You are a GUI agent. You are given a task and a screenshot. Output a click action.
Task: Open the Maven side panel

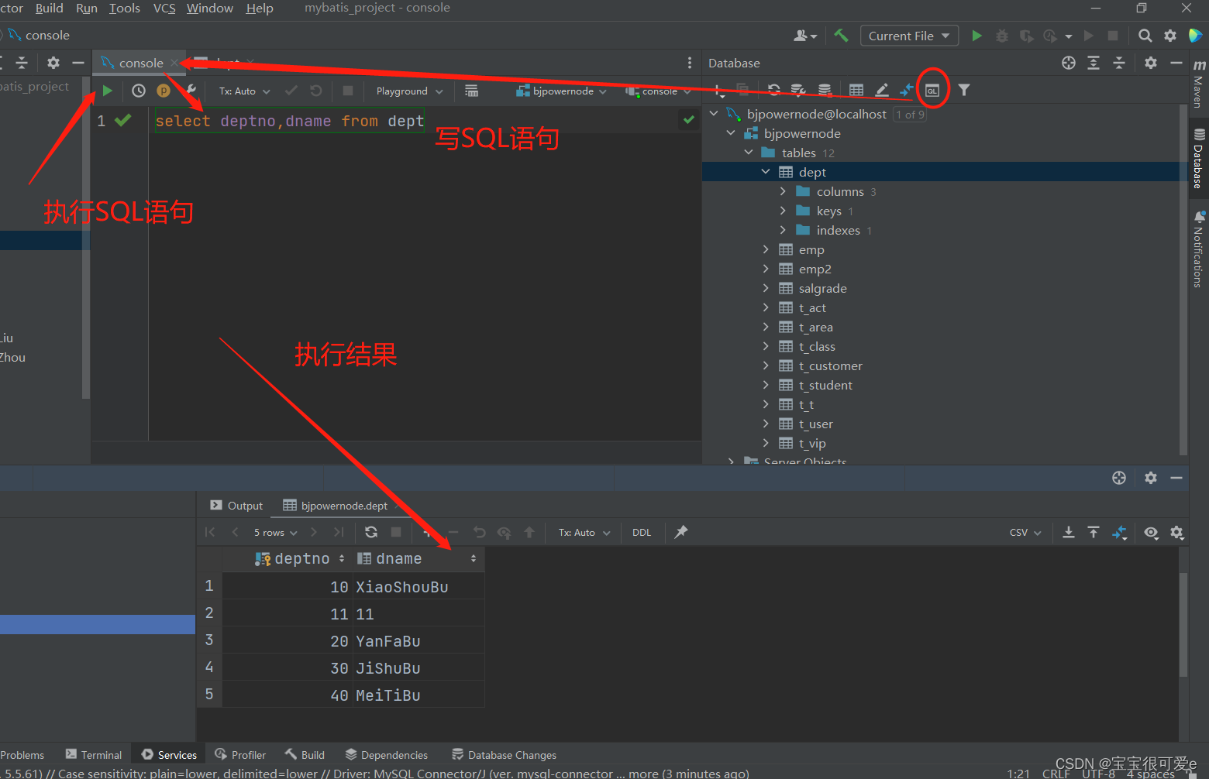tap(1199, 84)
